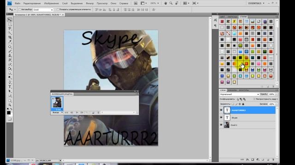Open the Окно menu
Image resolution: width=295 pixels, height=165 pixels.
[x=113, y=3]
